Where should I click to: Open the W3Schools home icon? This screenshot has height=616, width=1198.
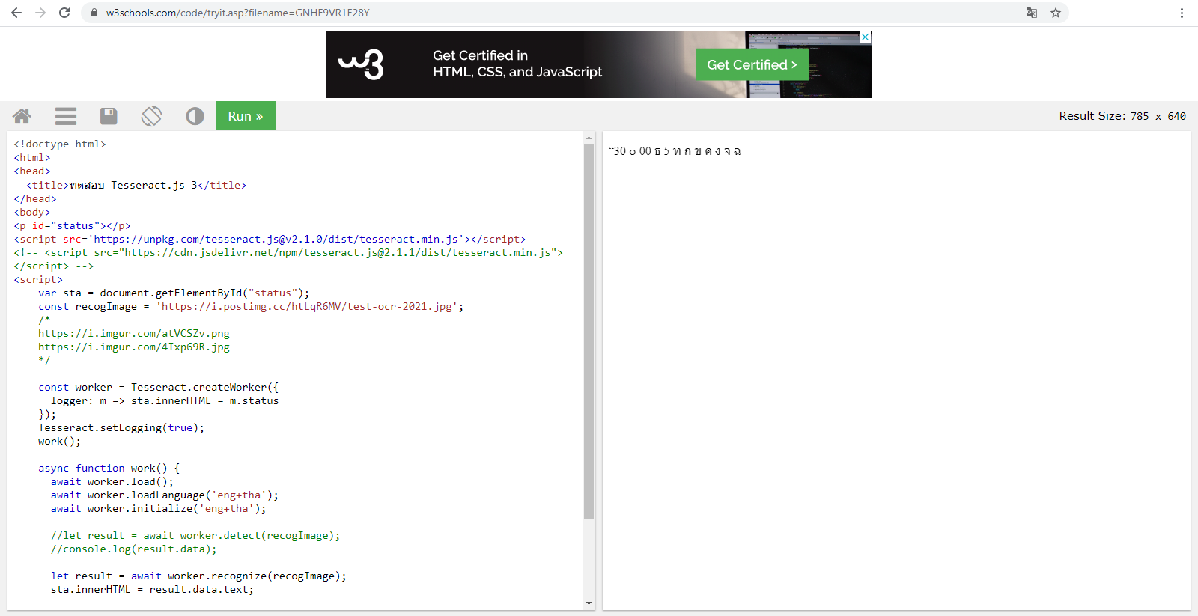click(x=22, y=116)
